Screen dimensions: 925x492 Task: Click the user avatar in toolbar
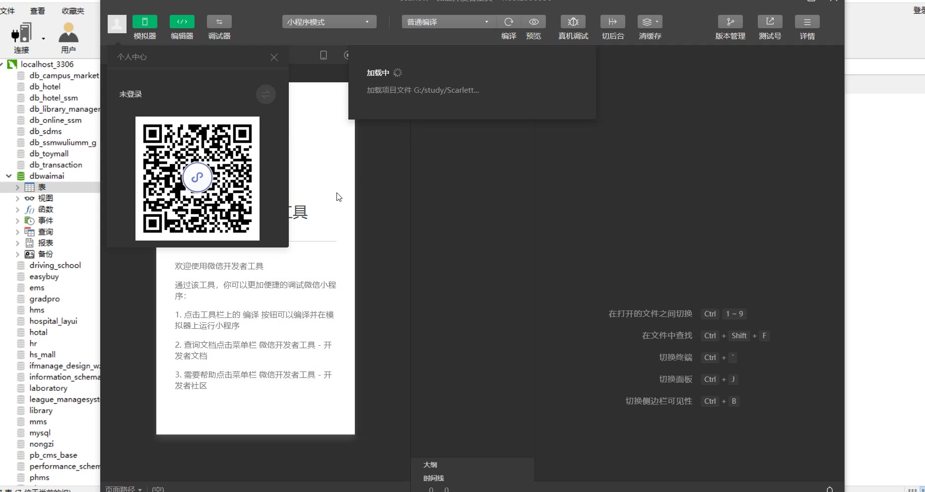pyautogui.click(x=117, y=23)
